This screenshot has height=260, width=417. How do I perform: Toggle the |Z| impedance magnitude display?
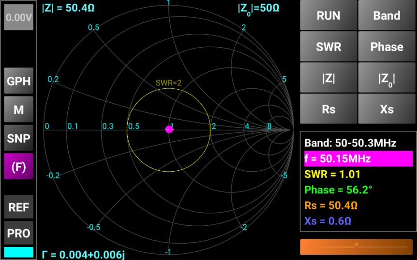(328, 78)
